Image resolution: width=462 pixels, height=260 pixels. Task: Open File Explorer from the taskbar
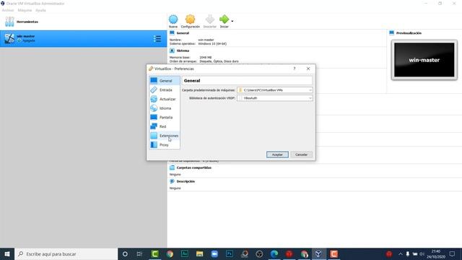pos(199,253)
